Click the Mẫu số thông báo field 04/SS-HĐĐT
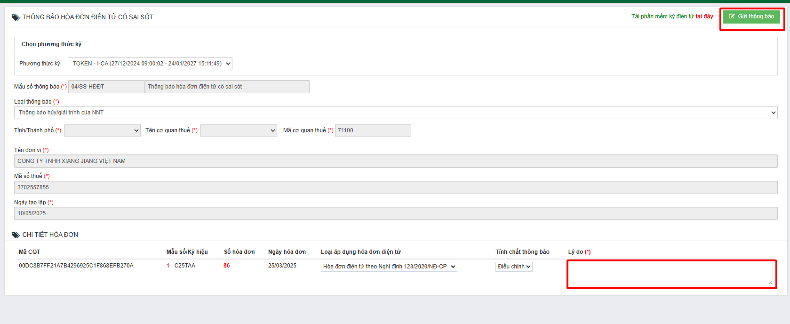The image size is (790, 324). [x=106, y=87]
